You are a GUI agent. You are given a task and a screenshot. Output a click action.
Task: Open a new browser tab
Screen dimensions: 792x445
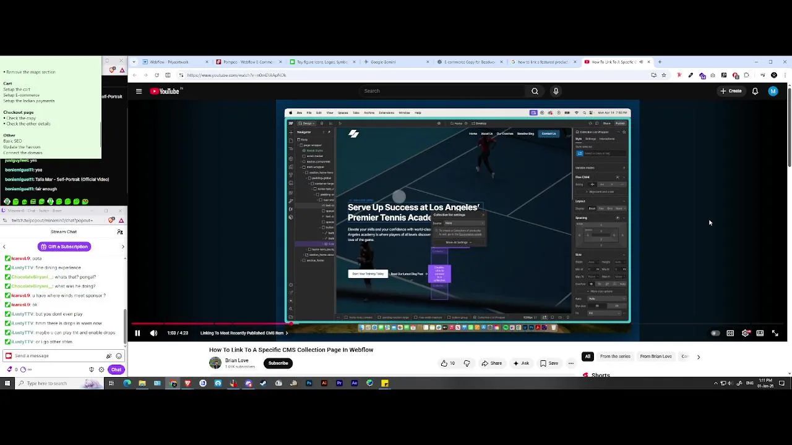pos(660,62)
